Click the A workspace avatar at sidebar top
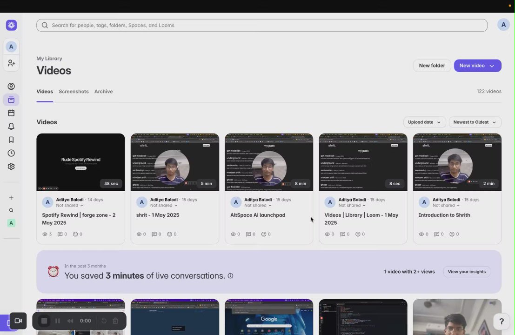515x335 pixels. pyautogui.click(x=11, y=47)
